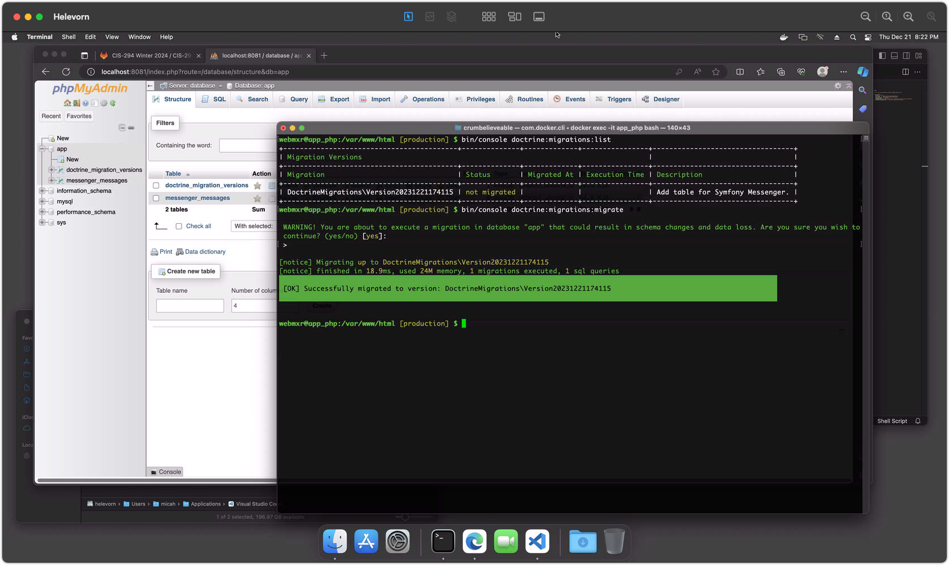
Task: Collapse the app database tree node
Action: [x=42, y=149]
